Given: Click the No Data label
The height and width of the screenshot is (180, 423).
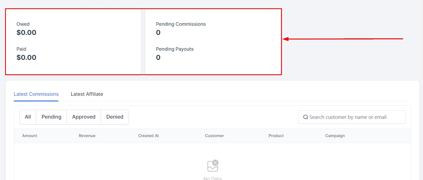Looking at the screenshot, I should point(213,178).
